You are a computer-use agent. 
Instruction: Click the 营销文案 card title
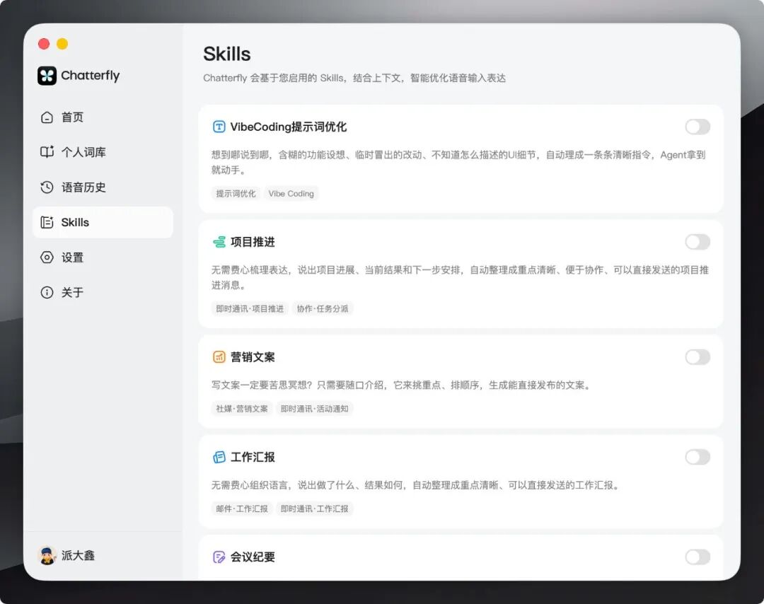click(x=253, y=357)
